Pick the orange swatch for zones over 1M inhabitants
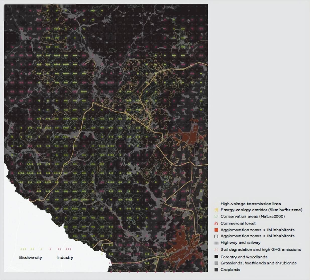Image resolution: width=310 pixels, height=280 pixels. pos(216,230)
